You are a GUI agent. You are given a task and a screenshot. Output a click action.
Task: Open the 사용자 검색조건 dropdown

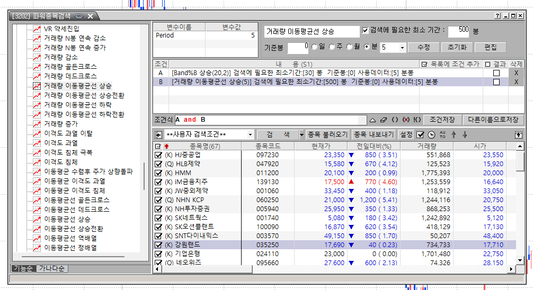tap(250, 135)
